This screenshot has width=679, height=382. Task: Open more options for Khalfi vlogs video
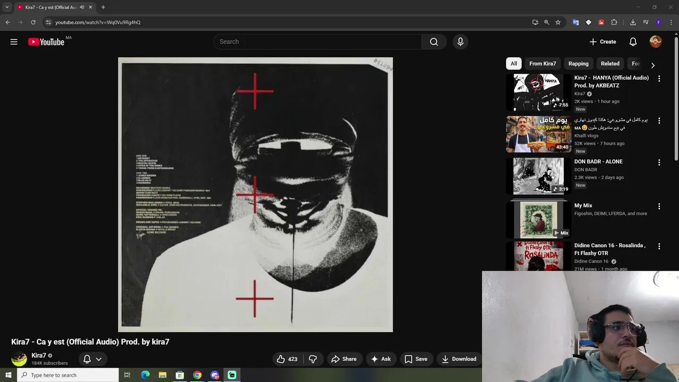[659, 121]
